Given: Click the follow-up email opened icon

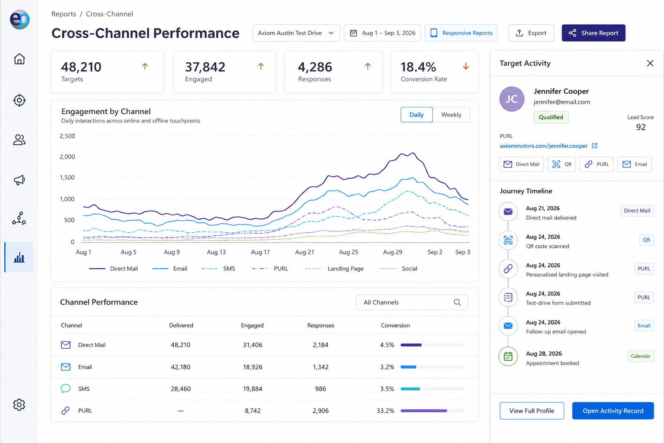Looking at the screenshot, I should click(x=508, y=326).
